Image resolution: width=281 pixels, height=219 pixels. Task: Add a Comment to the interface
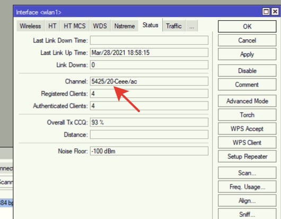click(x=247, y=85)
